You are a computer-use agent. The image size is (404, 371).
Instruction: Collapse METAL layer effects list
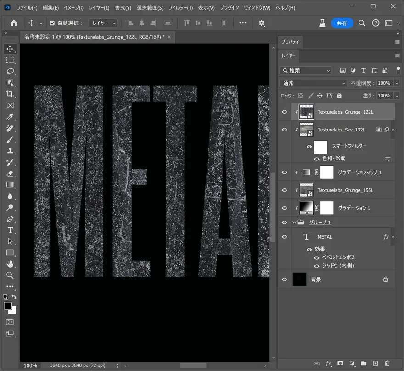393,237
